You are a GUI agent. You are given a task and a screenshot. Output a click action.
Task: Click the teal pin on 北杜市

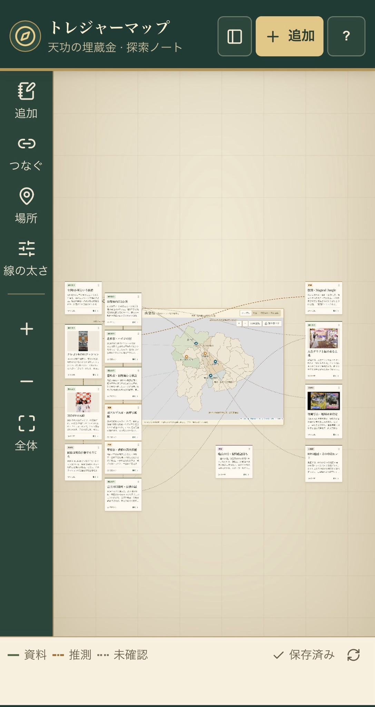point(196,343)
